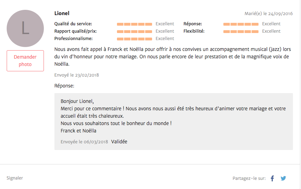This screenshot has width=301, height=189.
Task: Click the Rapport qualité/prix rating bar
Action: (x=135, y=32)
